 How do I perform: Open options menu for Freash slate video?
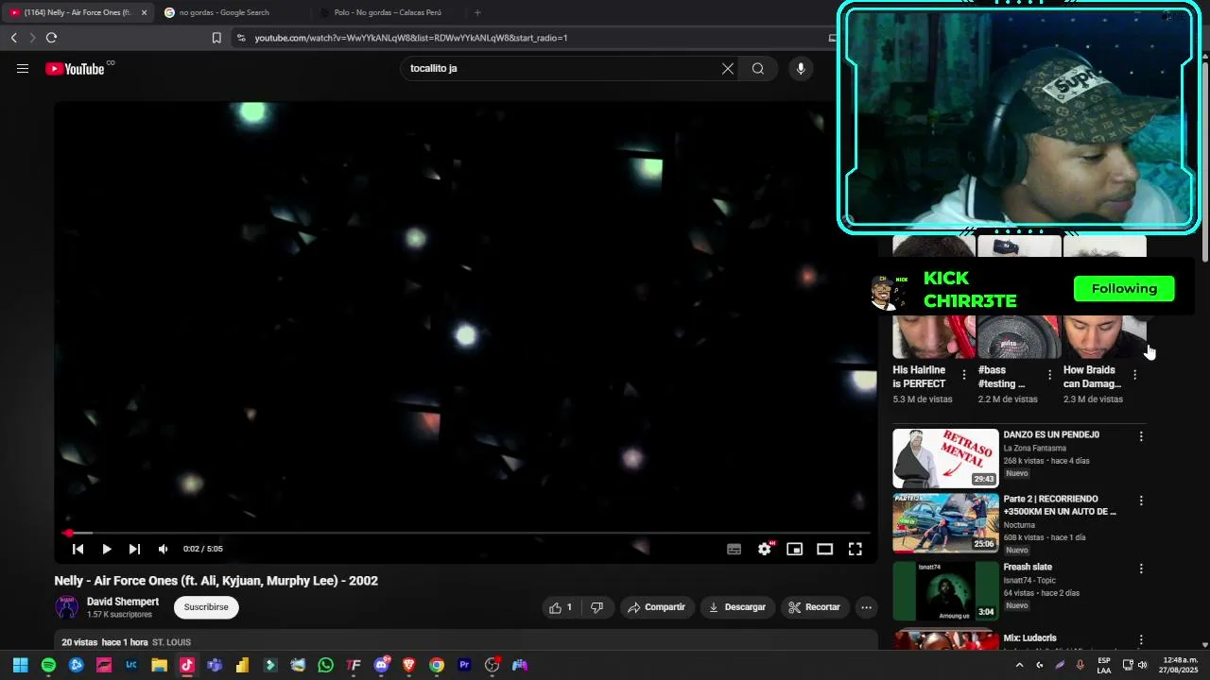(1141, 569)
